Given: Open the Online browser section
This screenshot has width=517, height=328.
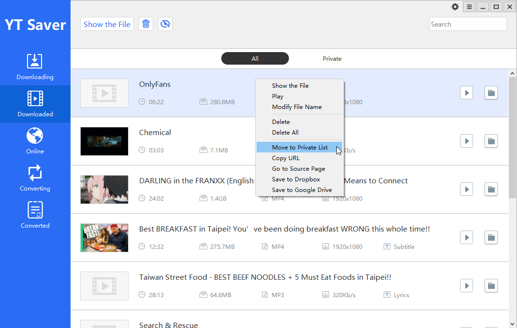Looking at the screenshot, I should pyautogui.click(x=35, y=141).
